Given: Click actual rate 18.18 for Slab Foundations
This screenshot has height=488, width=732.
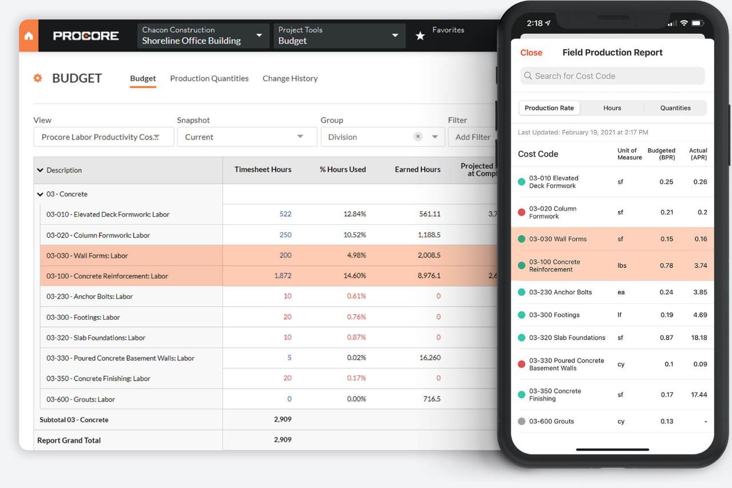Looking at the screenshot, I should pos(699,338).
